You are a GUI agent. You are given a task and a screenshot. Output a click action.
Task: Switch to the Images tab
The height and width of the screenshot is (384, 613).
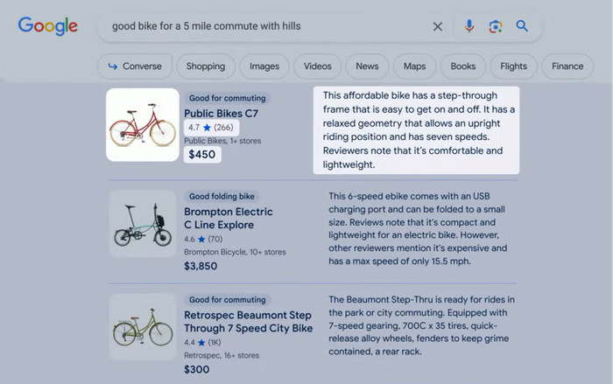point(264,66)
